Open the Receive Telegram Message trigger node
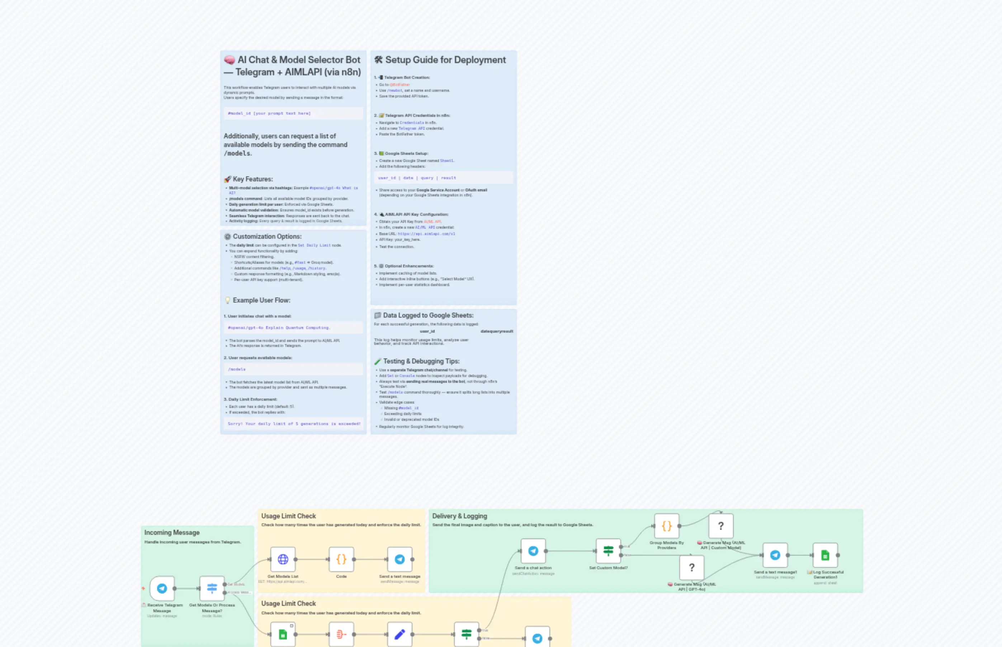Viewport: 1002px width, 647px height. point(162,589)
